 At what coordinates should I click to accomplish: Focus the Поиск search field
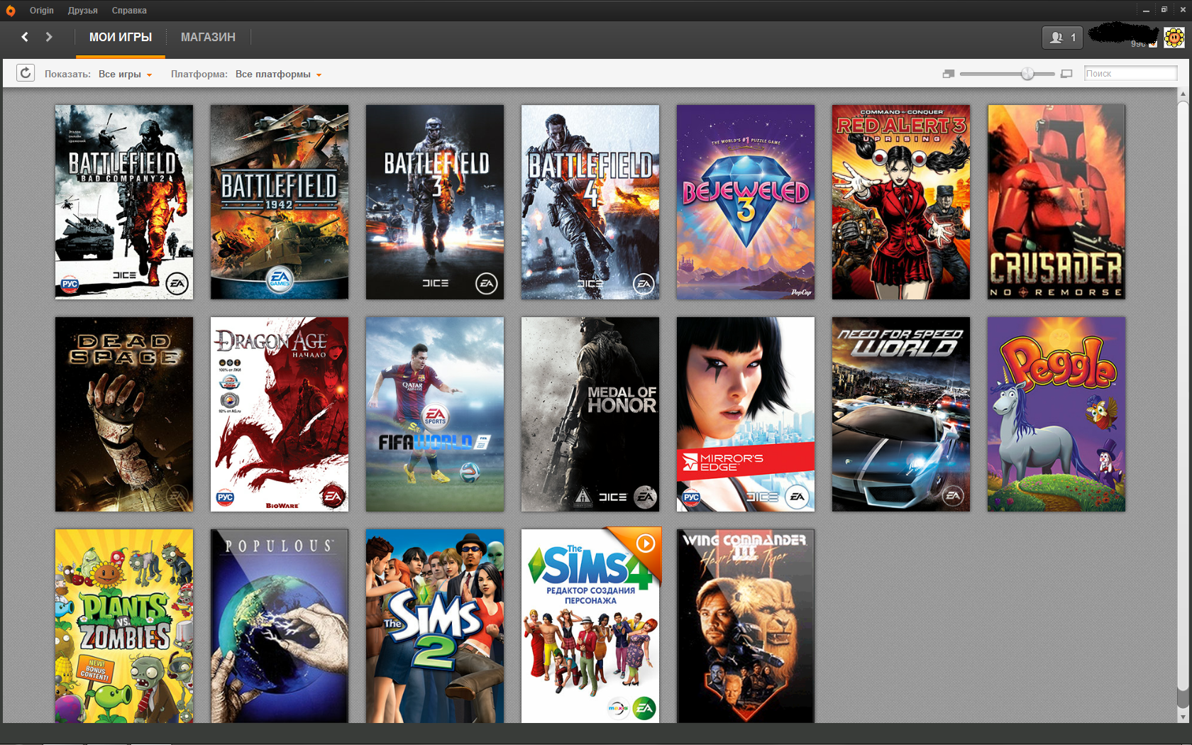[1130, 74]
